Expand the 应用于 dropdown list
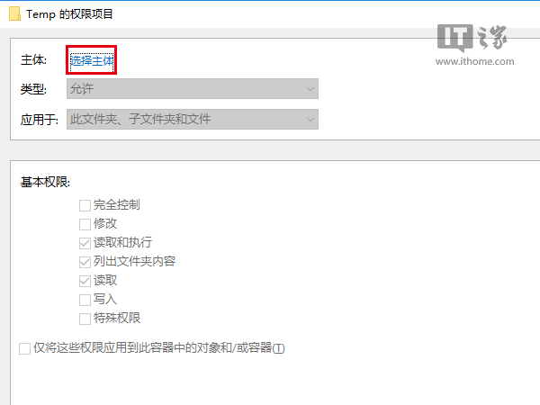540x405 pixels. pos(193,119)
